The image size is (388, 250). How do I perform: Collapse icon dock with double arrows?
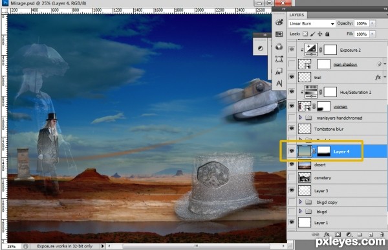pos(284,8)
